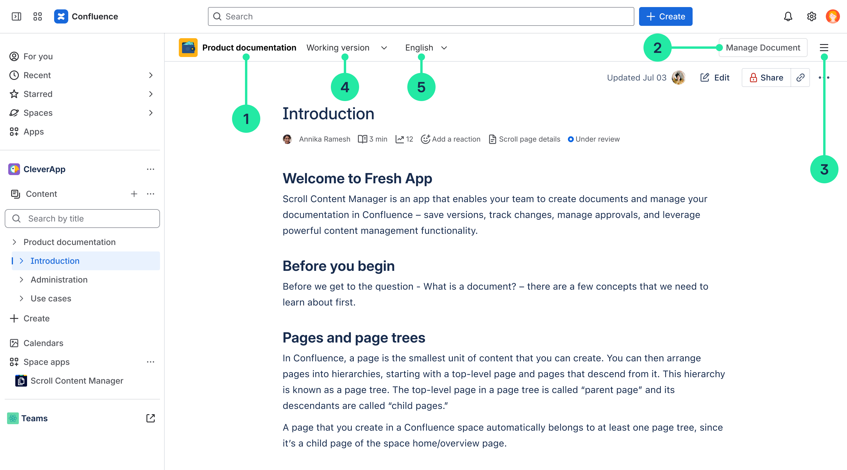Click the Confluence logo
This screenshot has height=470, width=847.
tap(61, 16)
